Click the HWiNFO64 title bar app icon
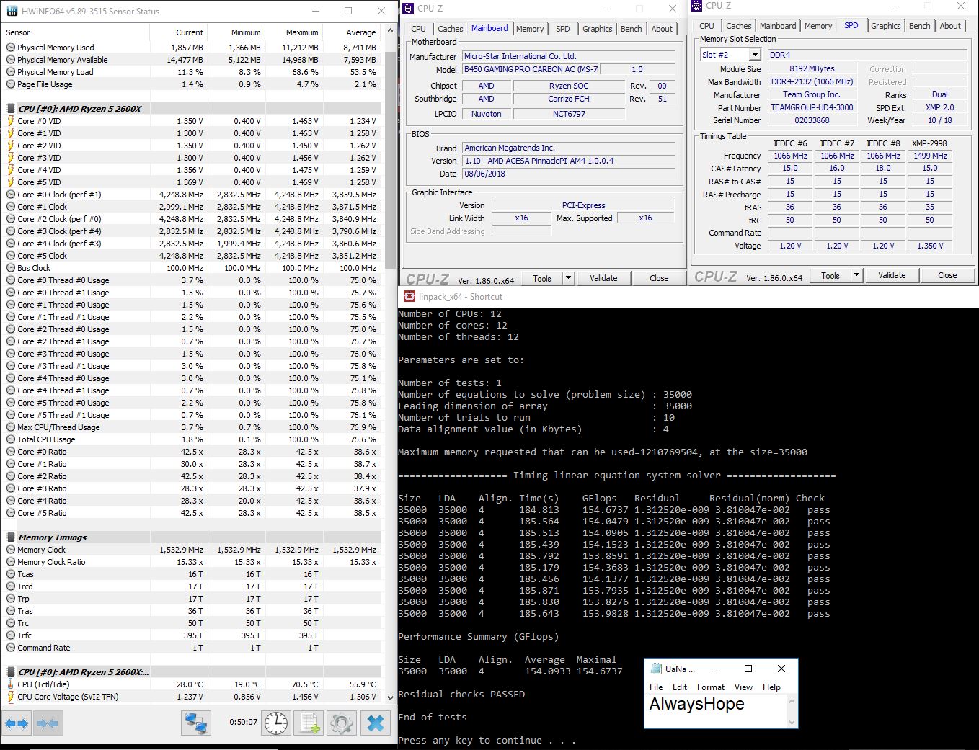Image resolution: width=979 pixels, height=750 pixels. [12, 11]
